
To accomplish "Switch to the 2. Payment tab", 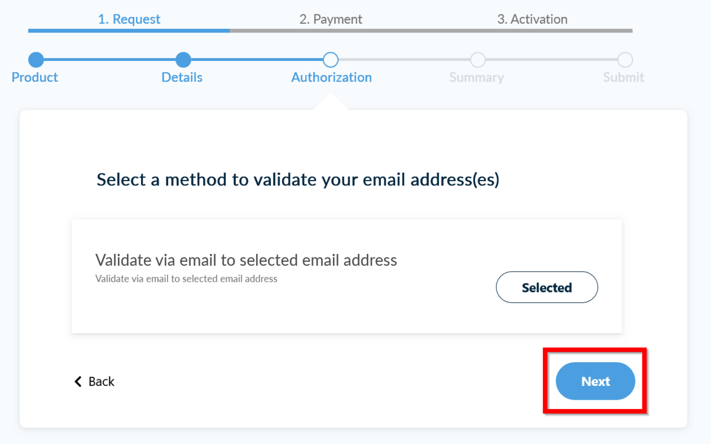I will coord(331,19).
